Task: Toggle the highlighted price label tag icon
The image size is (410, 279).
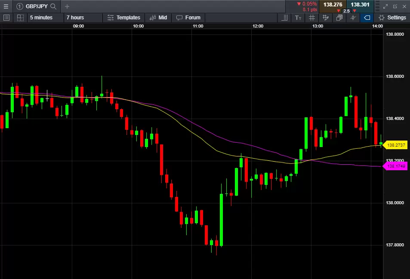Action: 367,18
